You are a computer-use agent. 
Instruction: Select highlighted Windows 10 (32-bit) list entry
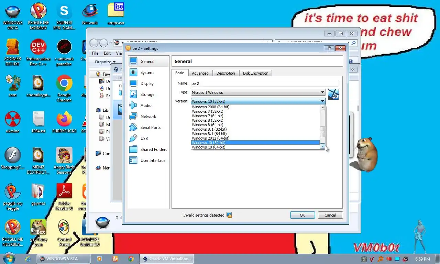tap(255, 143)
